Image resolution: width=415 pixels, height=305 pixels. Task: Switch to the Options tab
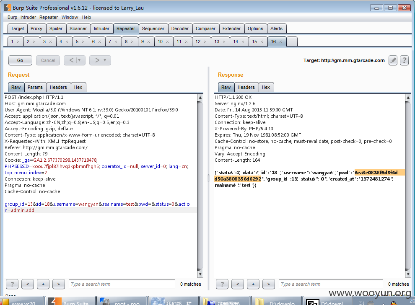tap(255, 28)
